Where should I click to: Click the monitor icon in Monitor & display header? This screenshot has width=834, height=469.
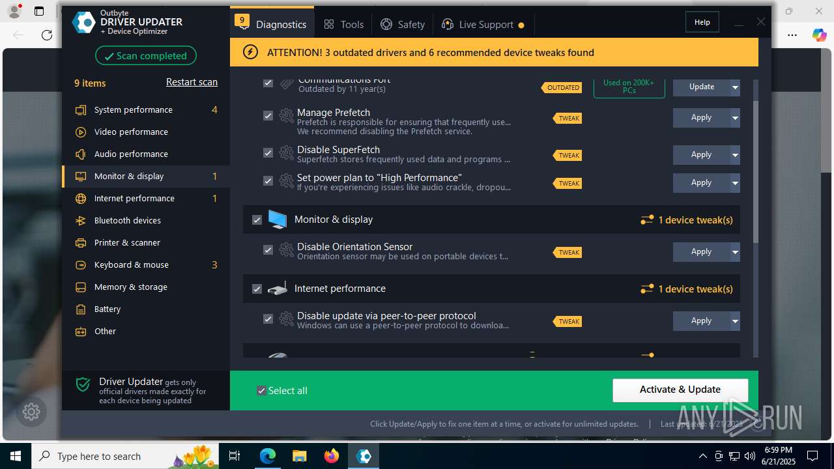coord(278,220)
